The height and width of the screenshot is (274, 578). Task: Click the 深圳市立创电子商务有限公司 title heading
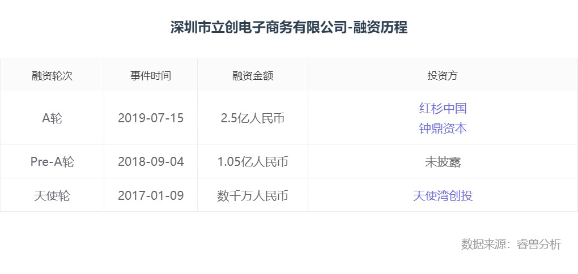pos(258,27)
